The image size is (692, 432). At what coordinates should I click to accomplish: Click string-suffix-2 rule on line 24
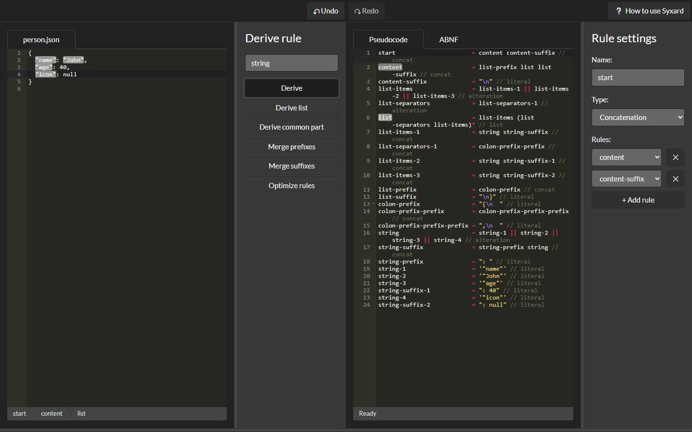[x=404, y=305]
